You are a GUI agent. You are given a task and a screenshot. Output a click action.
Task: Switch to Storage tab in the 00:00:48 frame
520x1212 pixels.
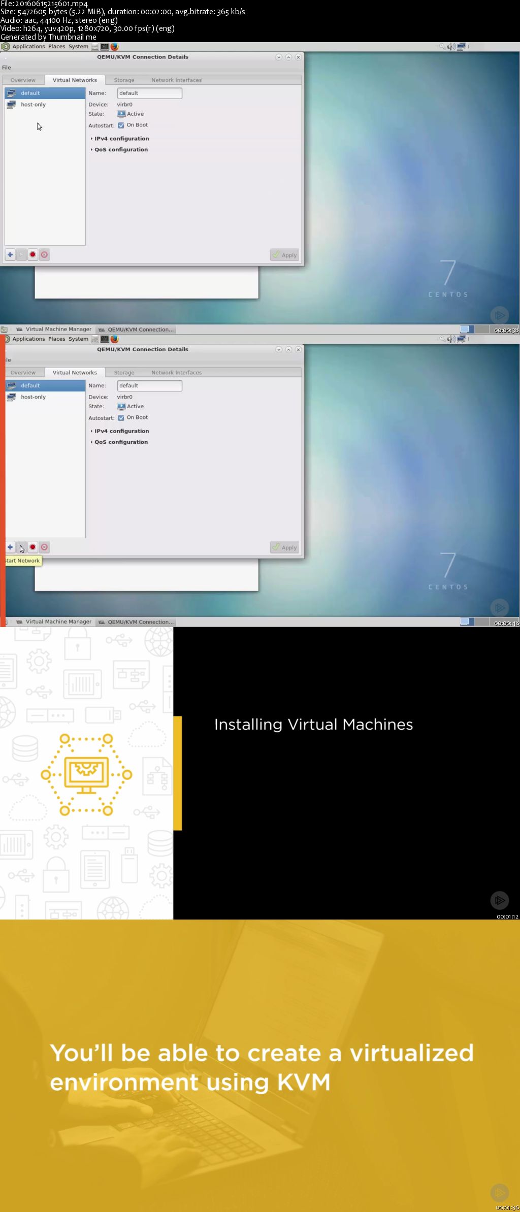pyautogui.click(x=124, y=373)
